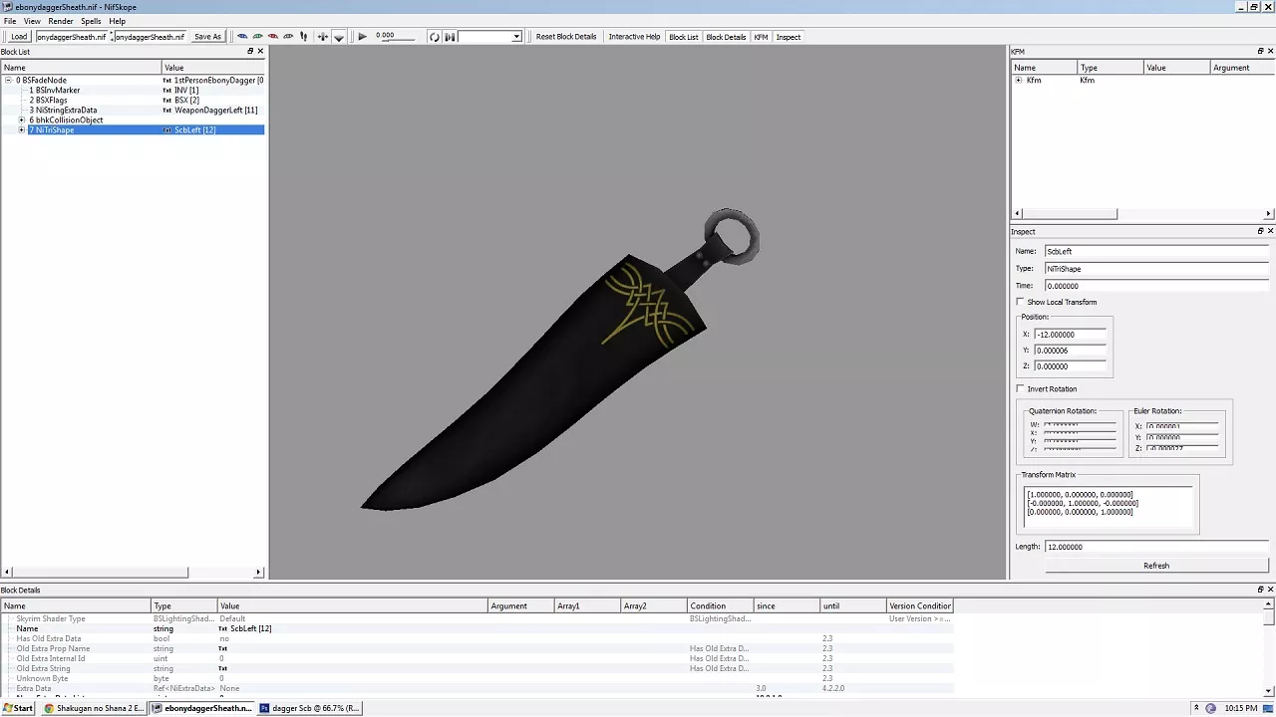
Task: Click the Transform Matrix text box
Action: [x=1109, y=507]
